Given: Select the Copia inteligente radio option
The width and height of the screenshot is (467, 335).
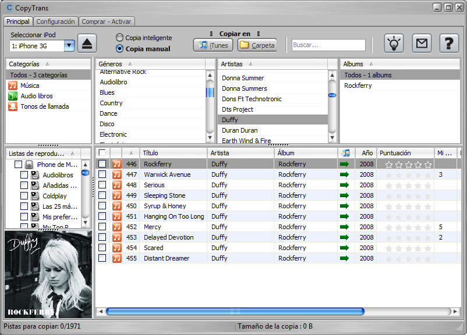Looking at the screenshot, I should (x=119, y=37).
